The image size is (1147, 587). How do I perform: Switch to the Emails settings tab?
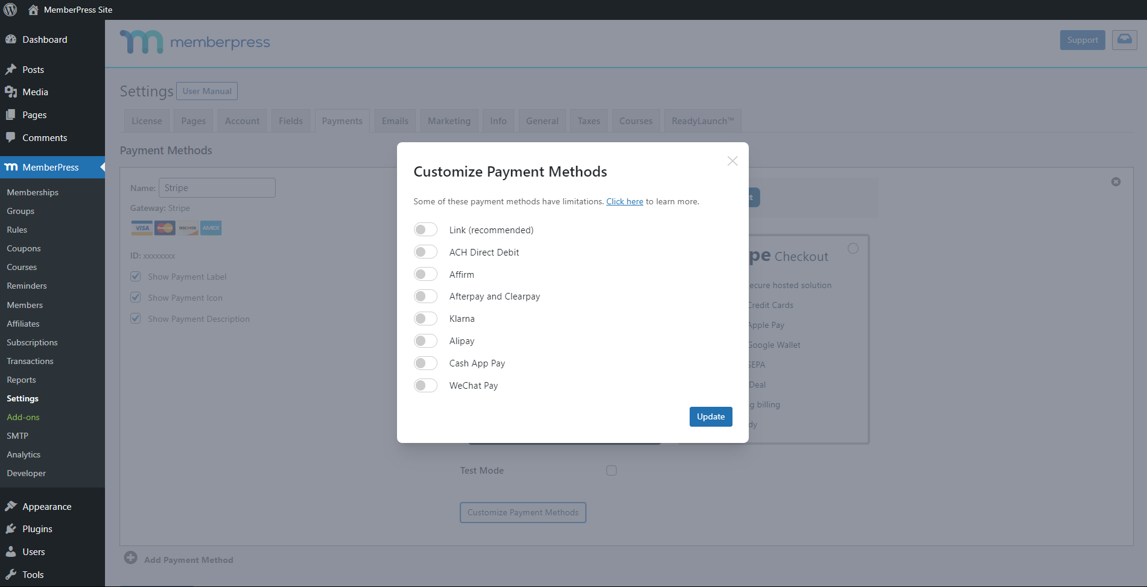click(395, 121)
